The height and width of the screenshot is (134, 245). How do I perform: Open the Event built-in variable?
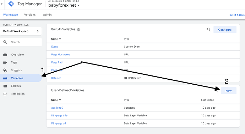click(x=54, y=47)
